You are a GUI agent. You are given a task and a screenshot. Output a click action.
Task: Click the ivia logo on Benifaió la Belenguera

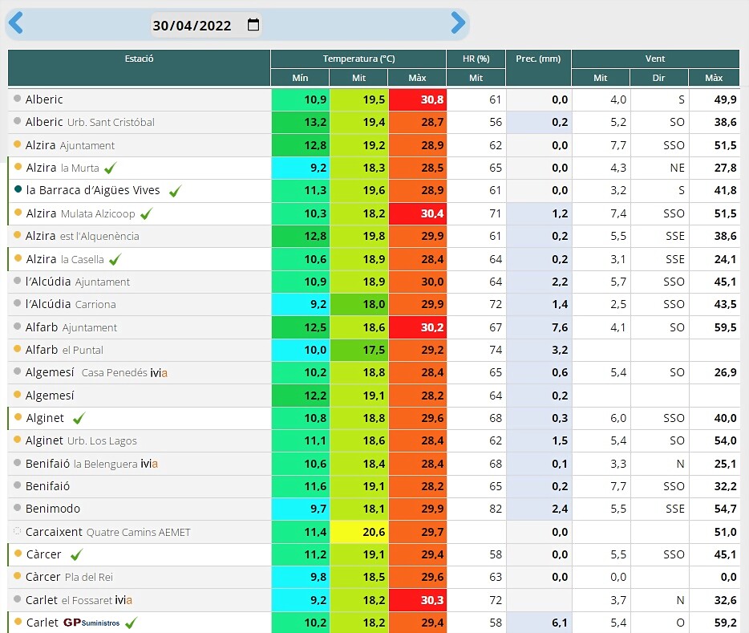(149, 464)
